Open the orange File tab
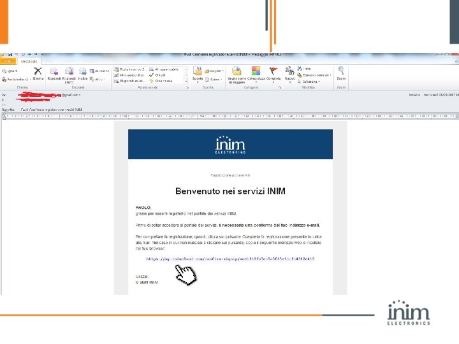Viewport: 459px width, 344px height. [x=8, y=61]
